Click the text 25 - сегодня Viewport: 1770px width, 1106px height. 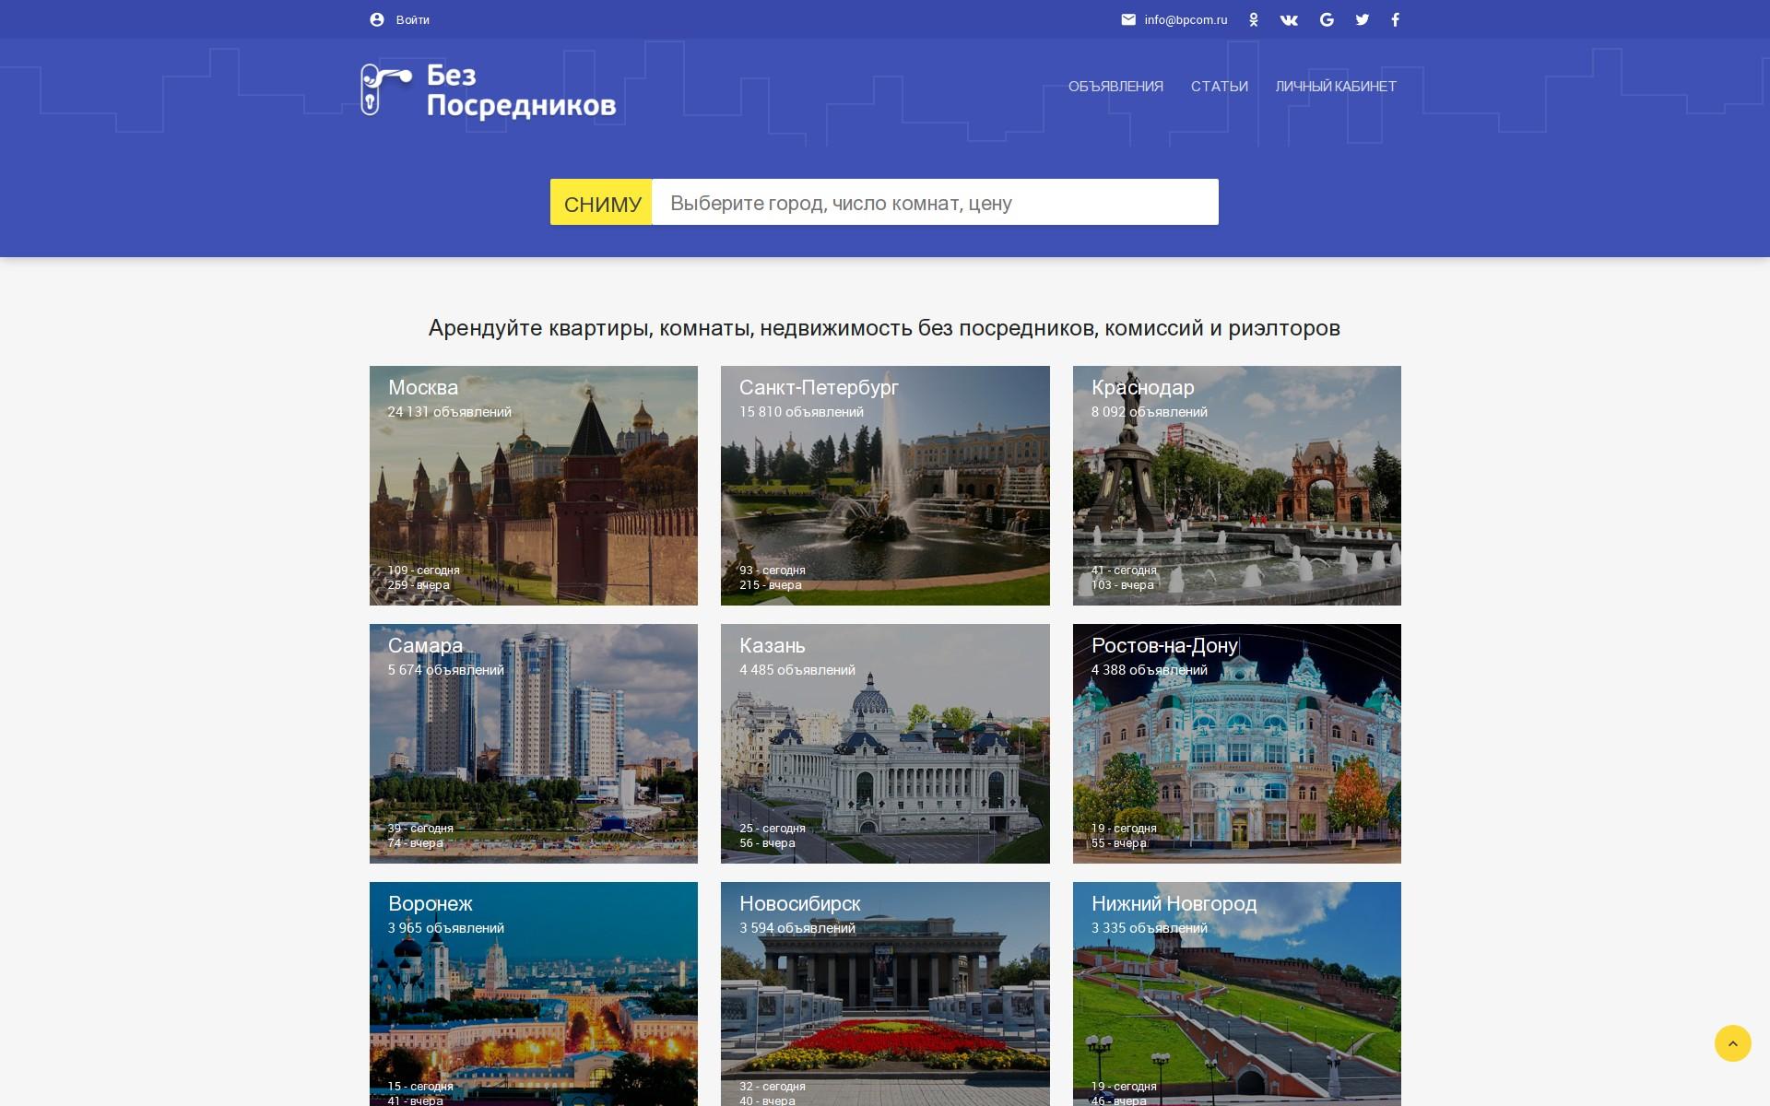(x=772, y=829)
